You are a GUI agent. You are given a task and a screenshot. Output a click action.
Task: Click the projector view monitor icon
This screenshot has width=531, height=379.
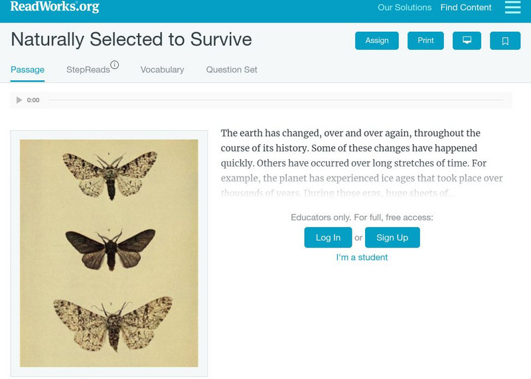pyautogui.click(x=467, y=40)
